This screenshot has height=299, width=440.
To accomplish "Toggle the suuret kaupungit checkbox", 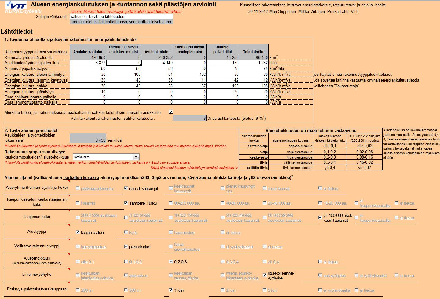I will tap(126, 188).
